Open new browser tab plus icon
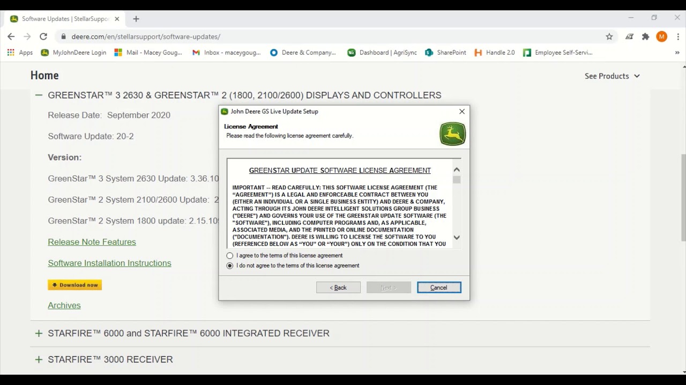This screenshot has height=385, width=686. (x=136, y=19)
